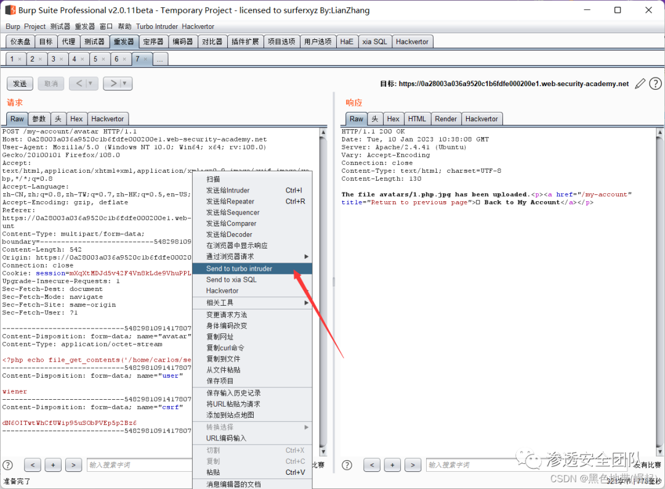Go to previous match in response search
This screenshot has width=665, height=489.
tap(372, 465)
